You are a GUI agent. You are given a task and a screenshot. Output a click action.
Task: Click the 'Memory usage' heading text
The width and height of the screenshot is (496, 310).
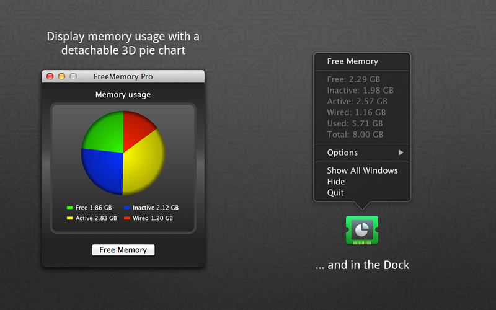[x=123, y=95]
